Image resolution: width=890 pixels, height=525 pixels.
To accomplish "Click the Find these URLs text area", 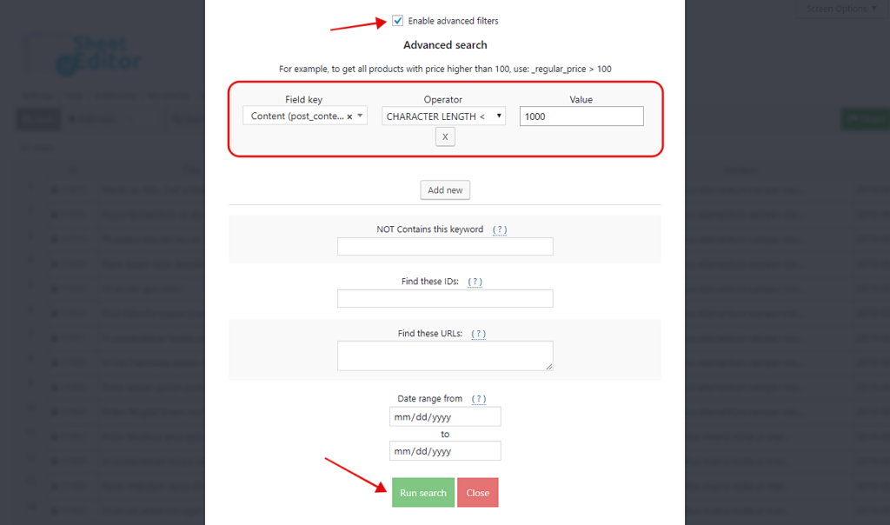I will (445, 355).
